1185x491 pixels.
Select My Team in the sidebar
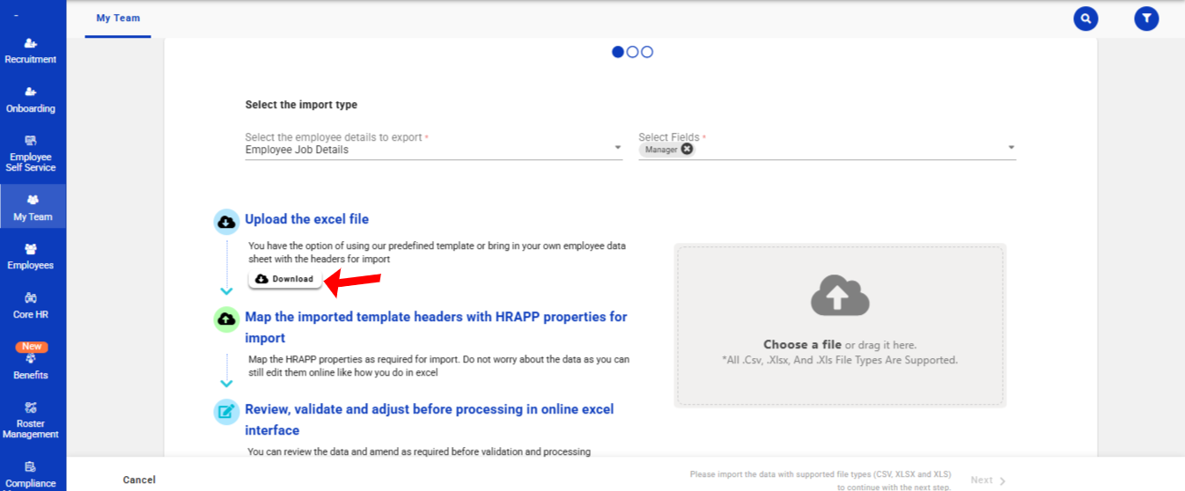(x=33, y=208)
